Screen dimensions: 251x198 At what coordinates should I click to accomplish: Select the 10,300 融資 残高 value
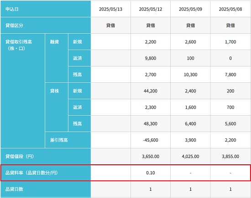(190, 74)
